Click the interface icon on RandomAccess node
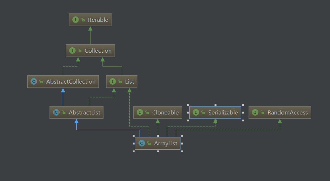This screenshot has width=330, height=181. point(255,113)
